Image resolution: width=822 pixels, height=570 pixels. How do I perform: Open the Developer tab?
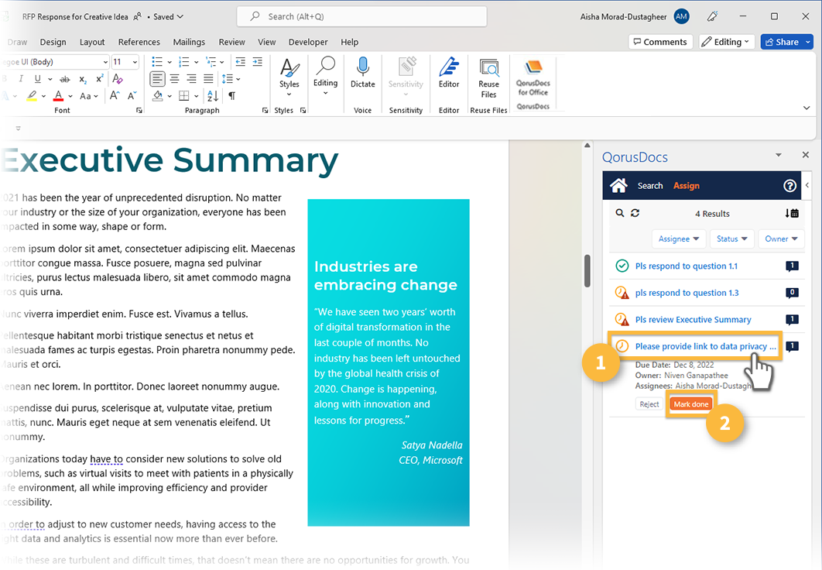[x=308, y=42]
